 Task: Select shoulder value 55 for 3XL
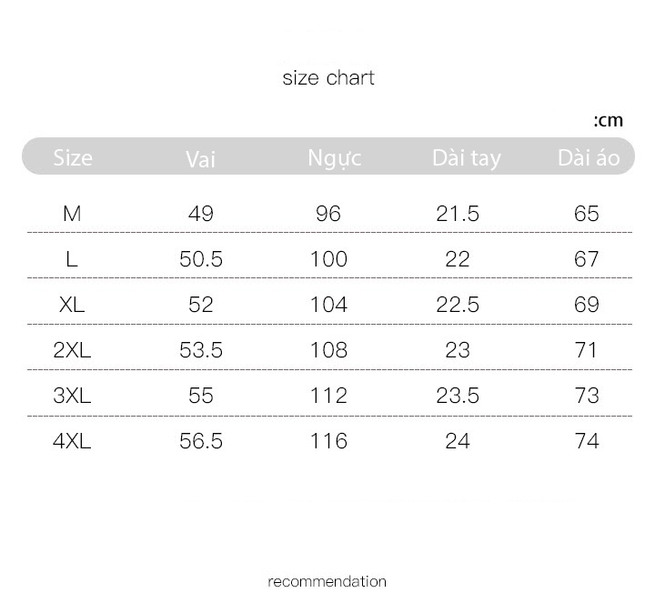201,396
